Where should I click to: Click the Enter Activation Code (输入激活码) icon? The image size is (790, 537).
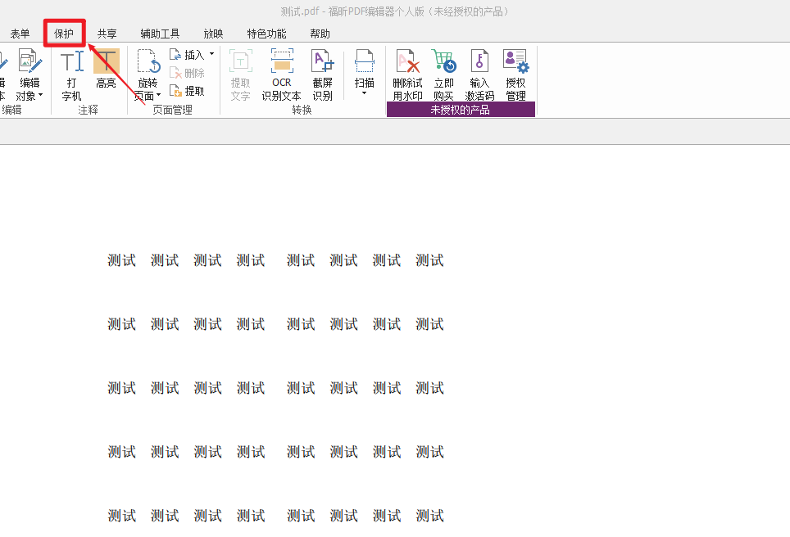coord(479,74)
